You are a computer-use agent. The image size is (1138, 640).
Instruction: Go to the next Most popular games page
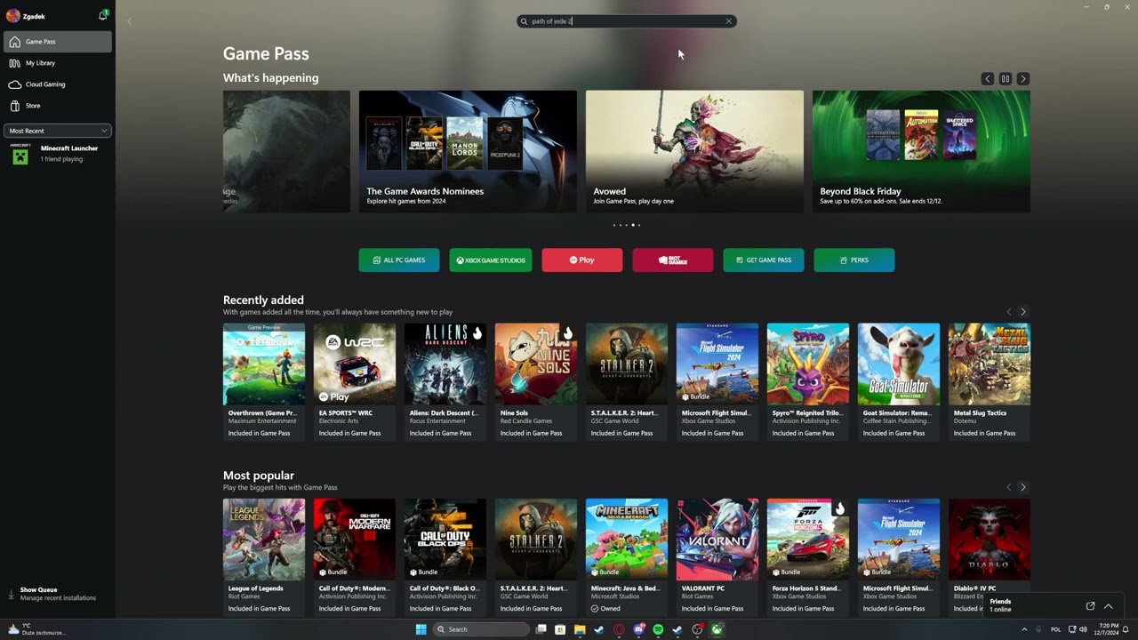pos(1023,487)
